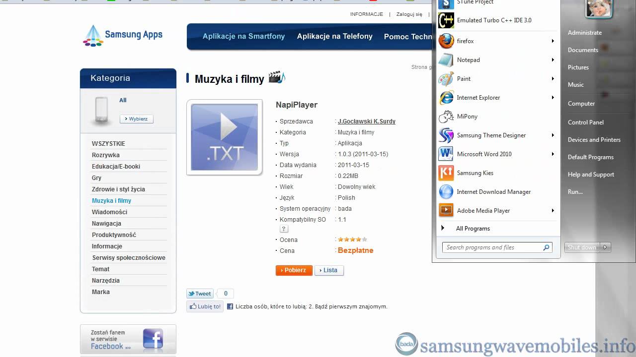This screenshot has width=636, height=357.
Task: Select the Gry category
Action: [x=96, y=178]
